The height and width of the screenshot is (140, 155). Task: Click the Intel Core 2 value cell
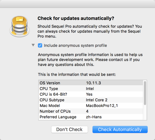tap(96, 100)
